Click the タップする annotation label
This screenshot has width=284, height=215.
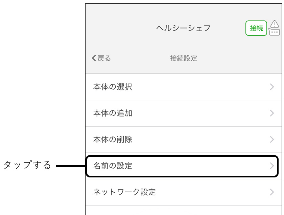(27, 165)
